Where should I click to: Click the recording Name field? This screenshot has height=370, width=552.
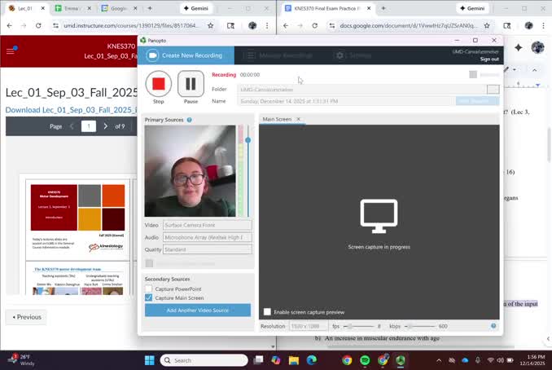click(346, 101)
